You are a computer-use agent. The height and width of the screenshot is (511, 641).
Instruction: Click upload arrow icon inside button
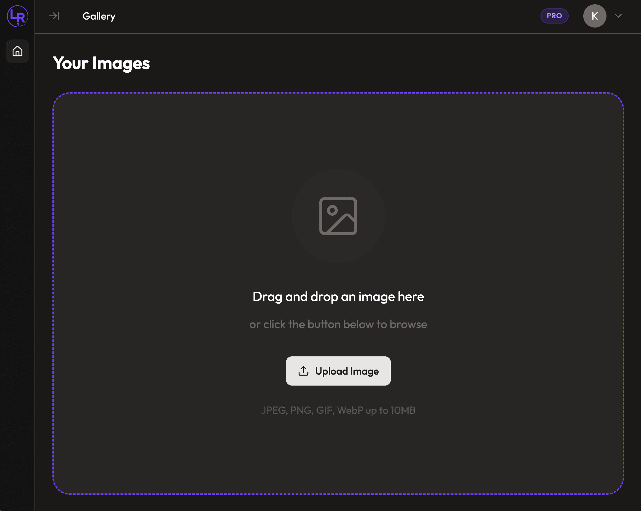(x=303, y=371)
